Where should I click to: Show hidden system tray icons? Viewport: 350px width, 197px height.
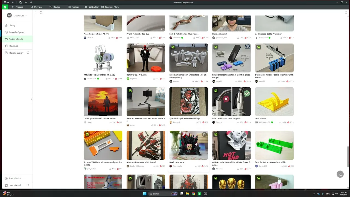click(314, 194)
